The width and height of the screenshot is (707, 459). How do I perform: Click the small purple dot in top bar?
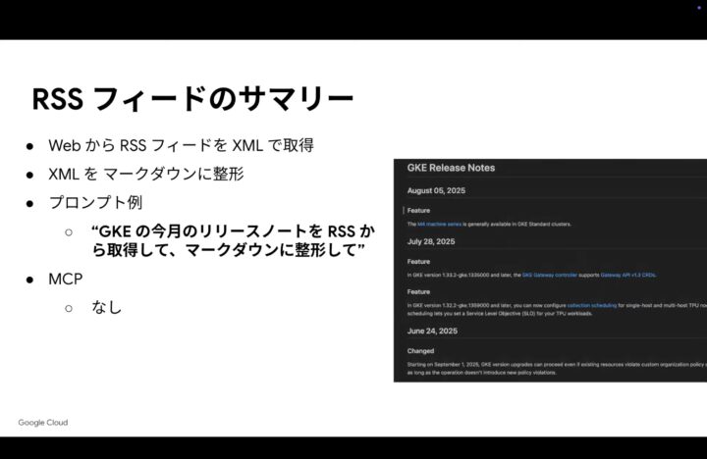click(698, 8)
